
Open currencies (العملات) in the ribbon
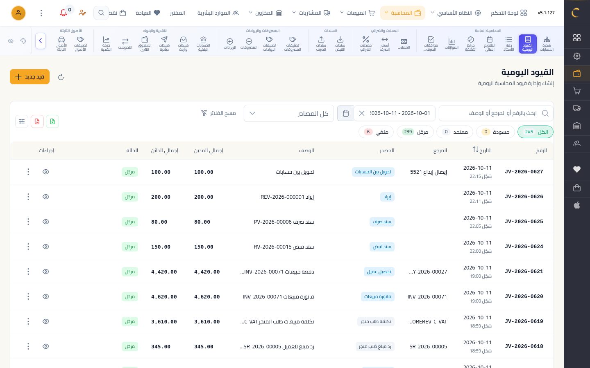click(x=404, y=44)
